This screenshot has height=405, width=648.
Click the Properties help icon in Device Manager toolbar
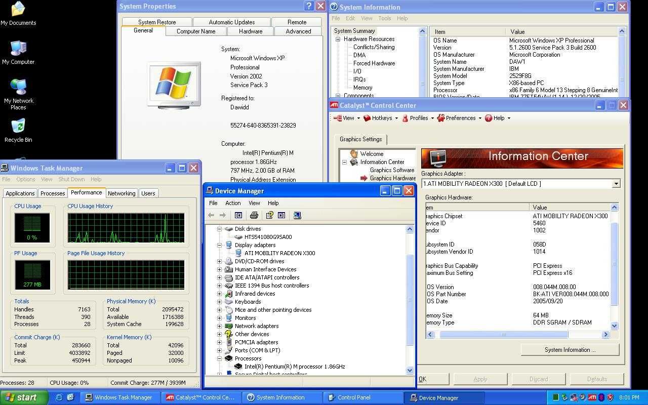pos(269,215)
